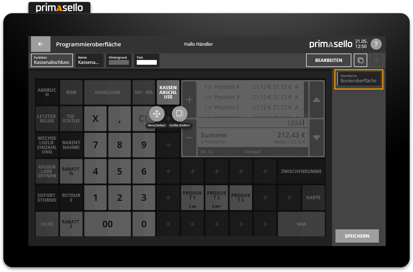Click the back arrow button
The image size is (413, 272).
pos(41,44)
